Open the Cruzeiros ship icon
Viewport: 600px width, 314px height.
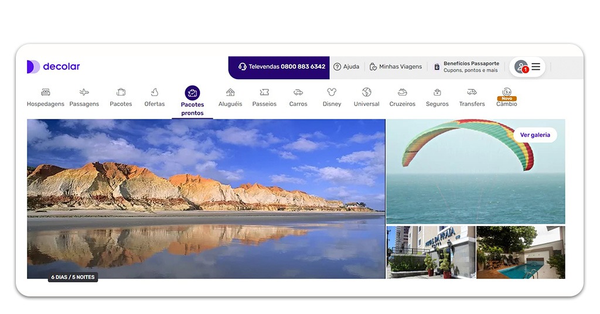coord(403,93)
